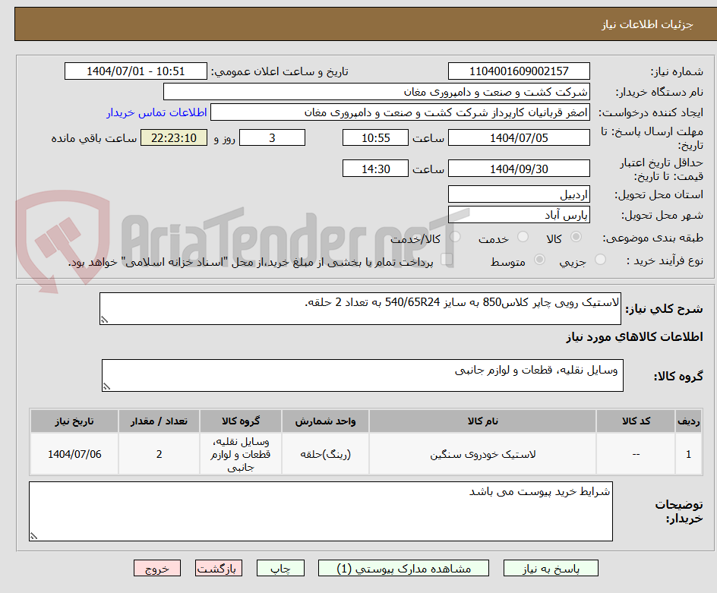Image resolution: width=717 pixels, height=593 pixels.
Task: Select the کالا radio button
Action: point(576,237)
